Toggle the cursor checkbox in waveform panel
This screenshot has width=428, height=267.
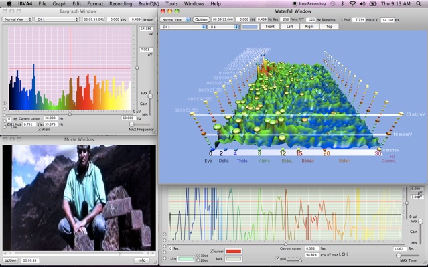point(212,251)
